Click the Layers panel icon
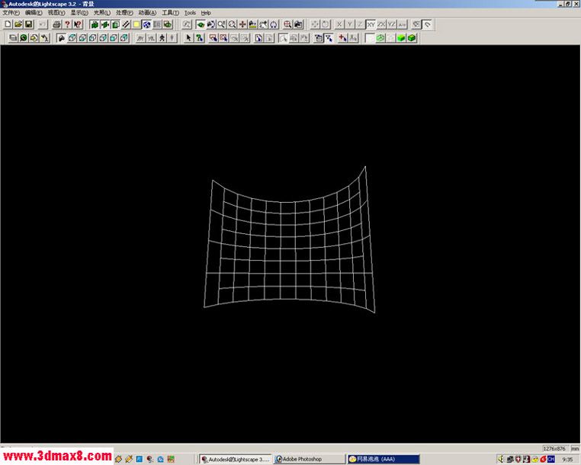 (13, 38)
